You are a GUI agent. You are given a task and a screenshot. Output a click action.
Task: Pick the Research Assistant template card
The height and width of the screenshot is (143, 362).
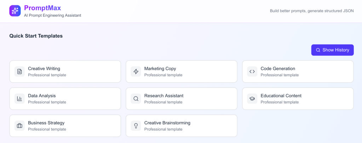click(182, 99)
